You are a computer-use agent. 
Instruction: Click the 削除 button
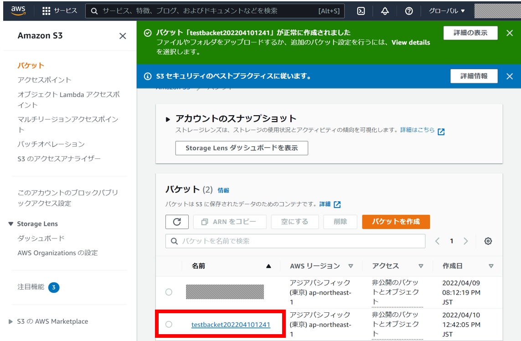(x=340, y=222)
